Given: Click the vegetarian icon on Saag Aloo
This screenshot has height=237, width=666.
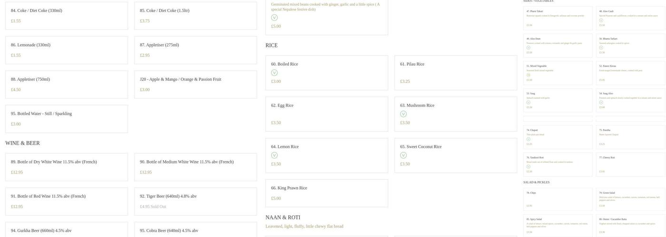Looking at the screenshot, I should pyautogui.click(x=601, y=102).
